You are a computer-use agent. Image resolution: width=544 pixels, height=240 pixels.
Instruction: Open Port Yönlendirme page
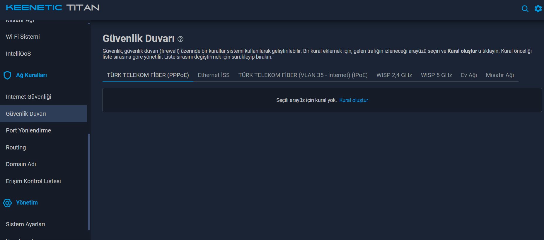pos(43,130)
